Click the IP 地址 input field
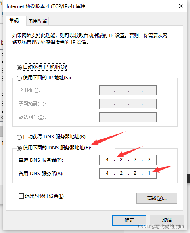The image size is (190, 233). [x=128, y=90]
